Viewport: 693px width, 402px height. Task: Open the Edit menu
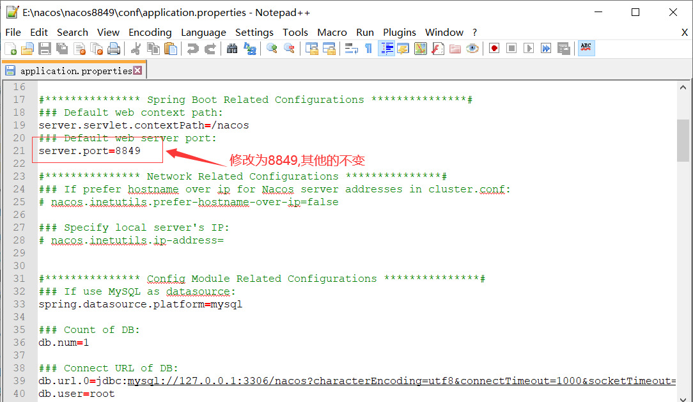39,32
